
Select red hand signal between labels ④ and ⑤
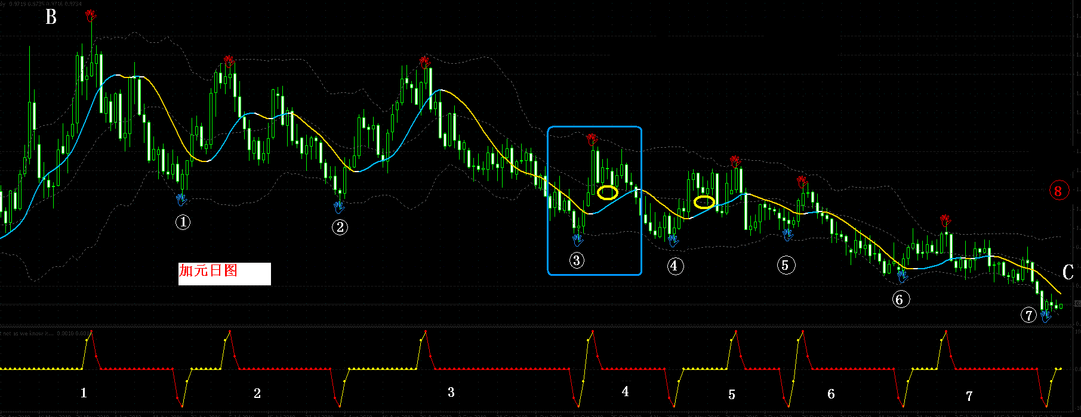point(735,161)
